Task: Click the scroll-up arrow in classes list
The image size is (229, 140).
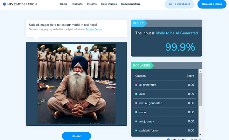Action: (200, 71)
